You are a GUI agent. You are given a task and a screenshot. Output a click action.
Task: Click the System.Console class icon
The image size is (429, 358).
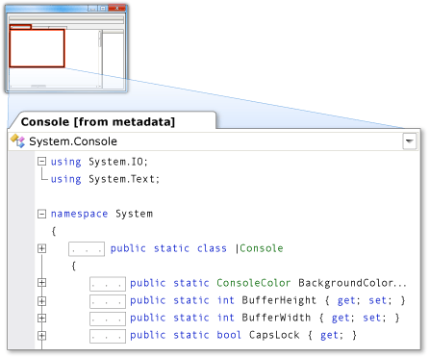(17, 141)
